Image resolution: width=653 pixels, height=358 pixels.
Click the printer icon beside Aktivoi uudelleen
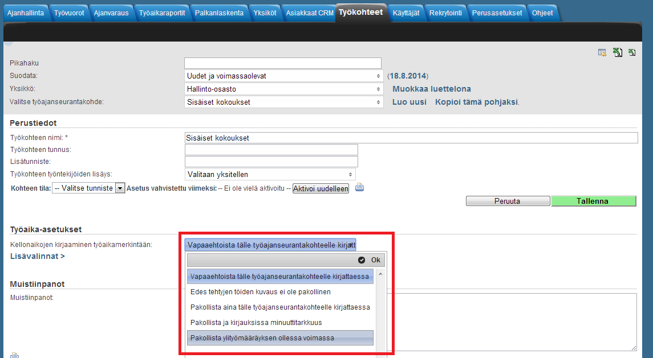point(359,187)
